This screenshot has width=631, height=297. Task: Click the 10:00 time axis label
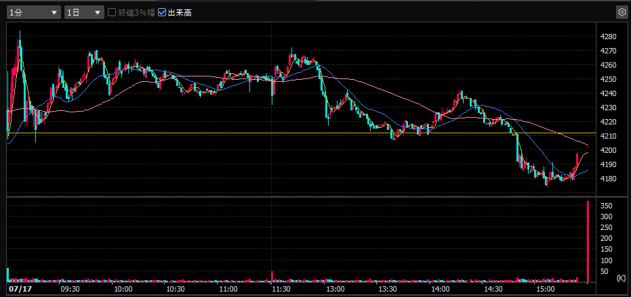pyautogui.click(x=123, y=289)
